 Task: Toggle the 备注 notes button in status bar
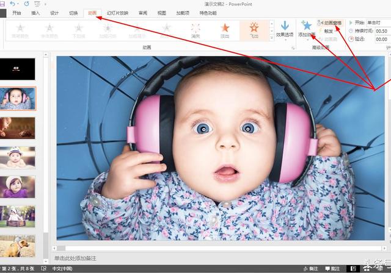(311, 269)
